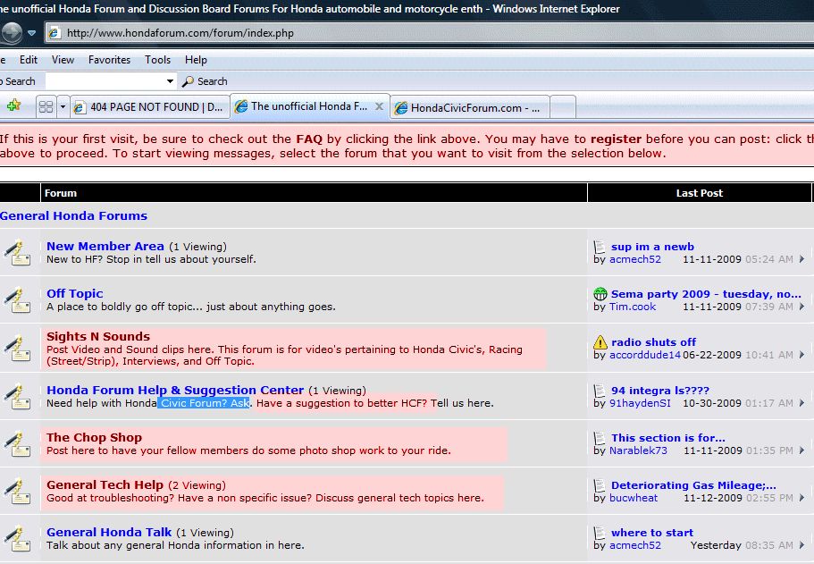This screenshot has height=564, width=814.
Task: Go to last post arrow for This section is for...
Action: pos(802,450)
